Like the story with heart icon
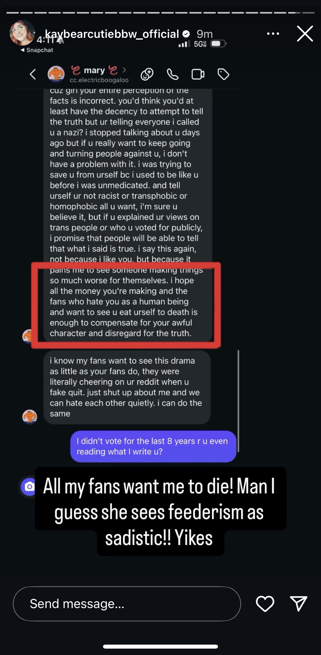Viewport: 321px width, 655px height. [265, 604]
